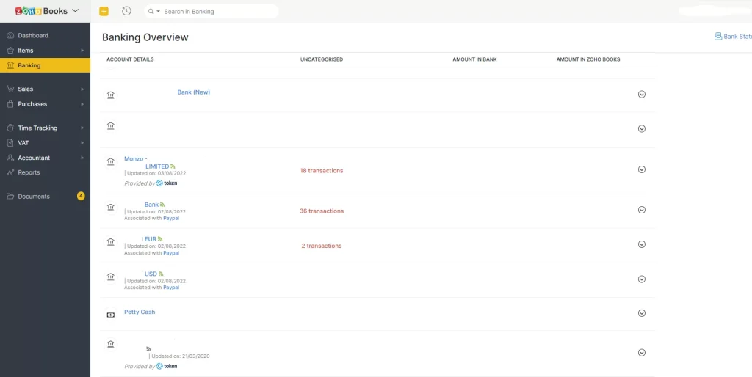Expand options for the unnamed second account row
The image size is (752, 377).
(642, 129)
